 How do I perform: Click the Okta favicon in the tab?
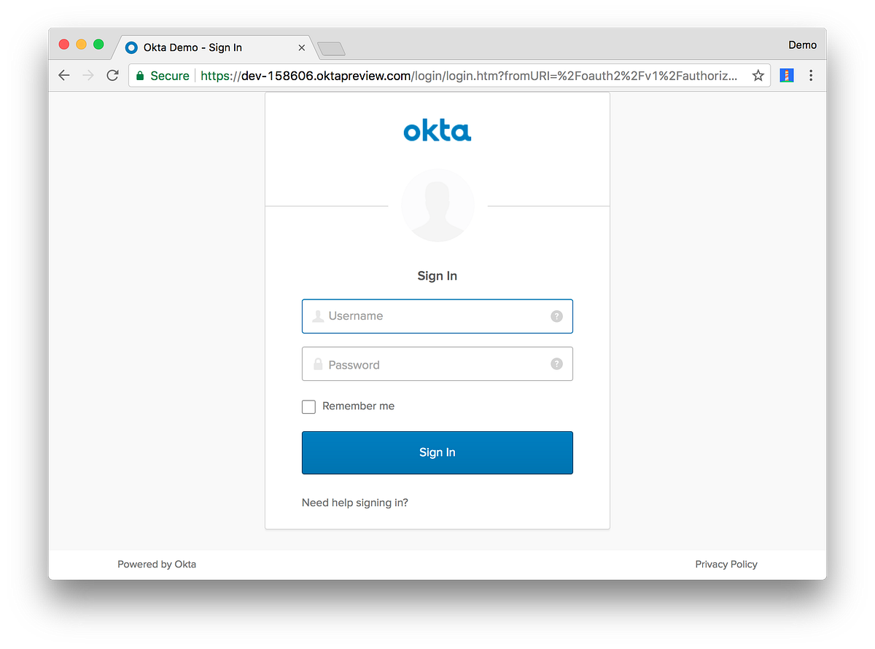point(132,47)
